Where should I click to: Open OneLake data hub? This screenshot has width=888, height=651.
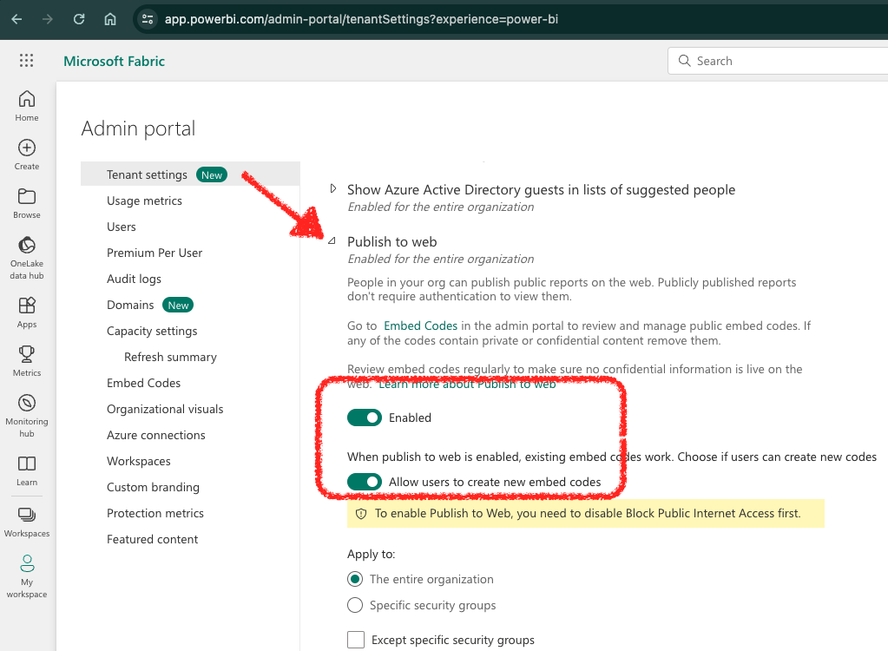point(27,258)
